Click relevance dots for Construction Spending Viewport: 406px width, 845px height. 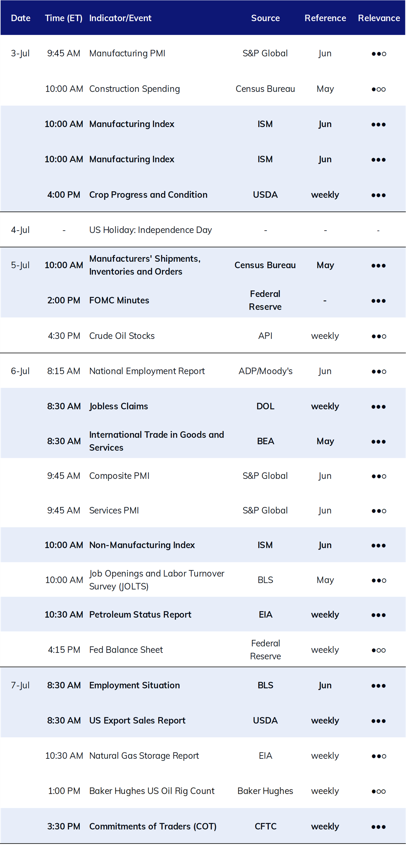coord(379,89)
